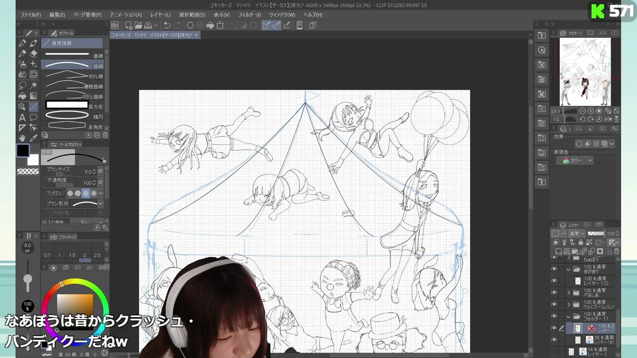Image resolution: width=637 pixels, height=358 pixels.
Task: Open the レイヤー(L) menu
Action: click(x=160, y=15)
